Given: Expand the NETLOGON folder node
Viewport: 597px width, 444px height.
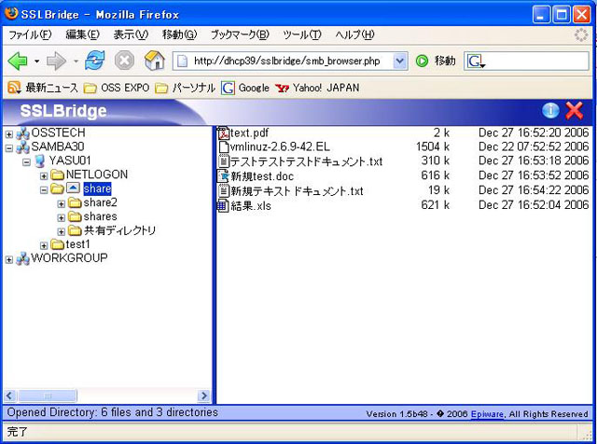Looking at the screenshot, I should pyautogui.click(x=44, y=176).
